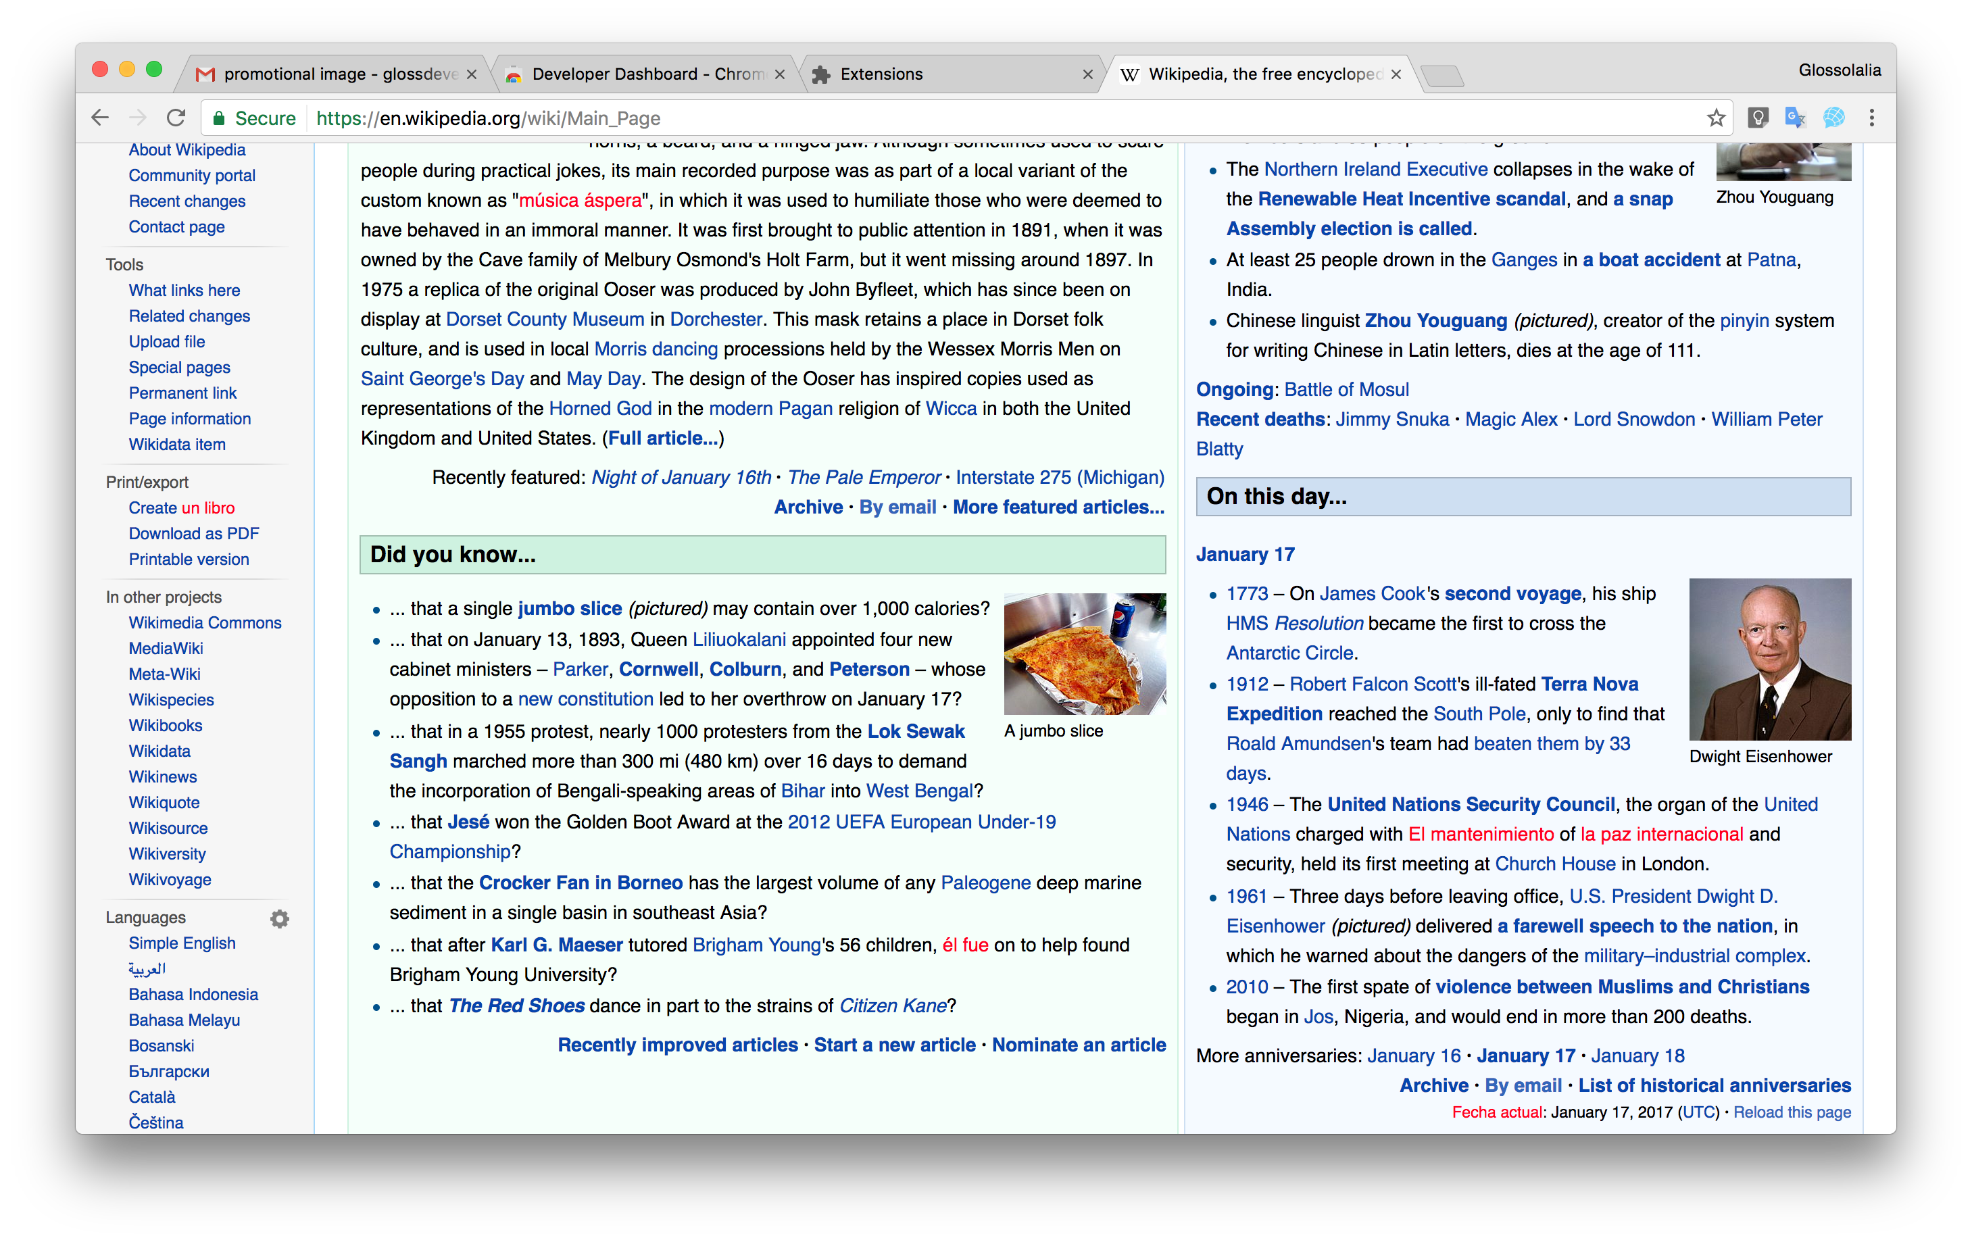Open Special pages from the sidebar
Viewport: 1972px width, 1242px height.
tap(179, 368)
